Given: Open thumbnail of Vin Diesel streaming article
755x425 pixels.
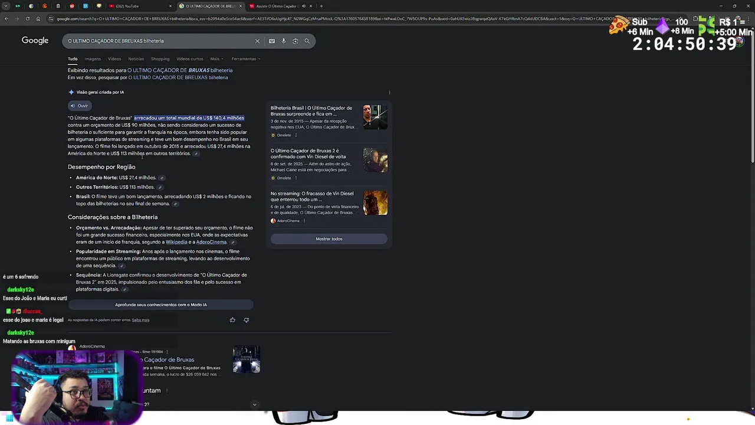Looking at the screenshot, I should (x=375, y=202).
